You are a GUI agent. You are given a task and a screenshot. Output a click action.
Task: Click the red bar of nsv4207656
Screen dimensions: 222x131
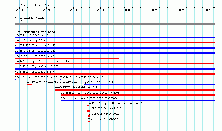114,64
